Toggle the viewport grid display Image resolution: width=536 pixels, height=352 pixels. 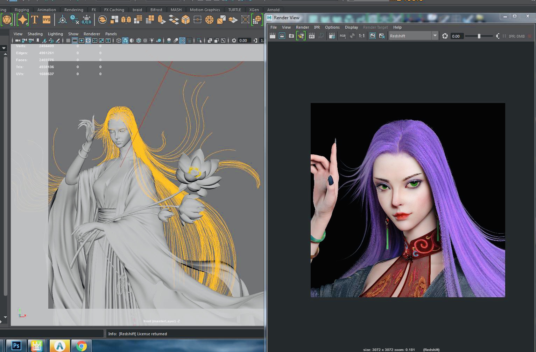point(68,41)
